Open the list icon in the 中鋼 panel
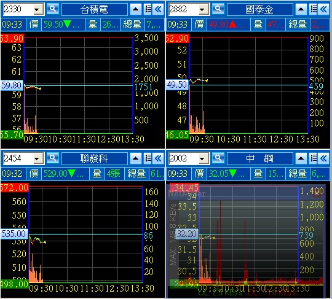Screen dimensions: 332x299 (x=314, y=158)
